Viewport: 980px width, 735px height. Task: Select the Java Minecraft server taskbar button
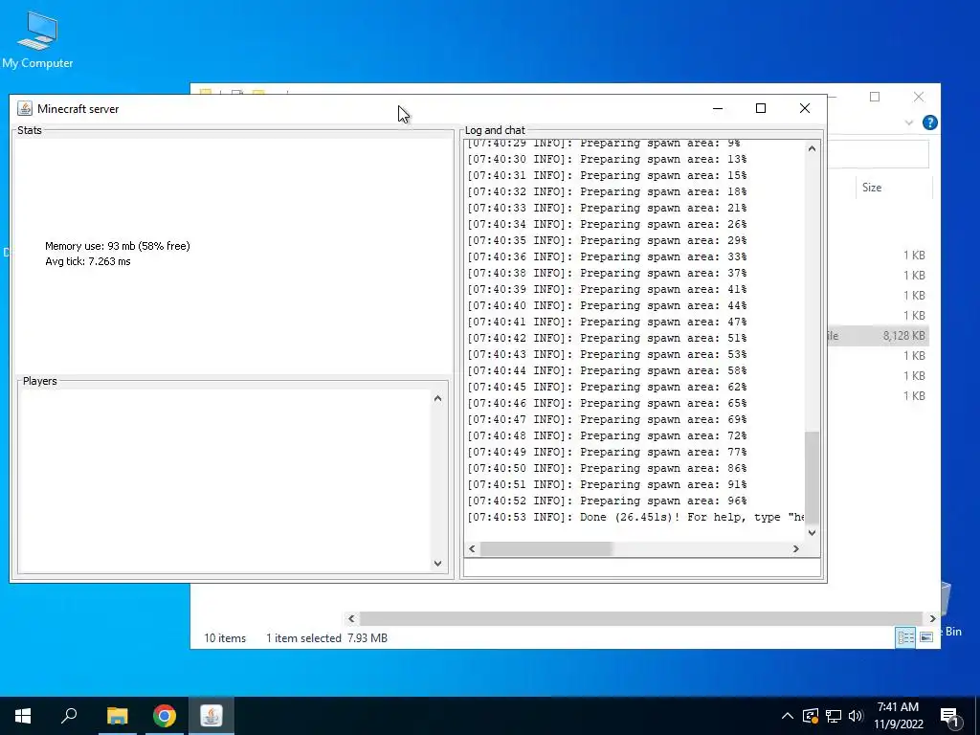[x=212, y=716]
